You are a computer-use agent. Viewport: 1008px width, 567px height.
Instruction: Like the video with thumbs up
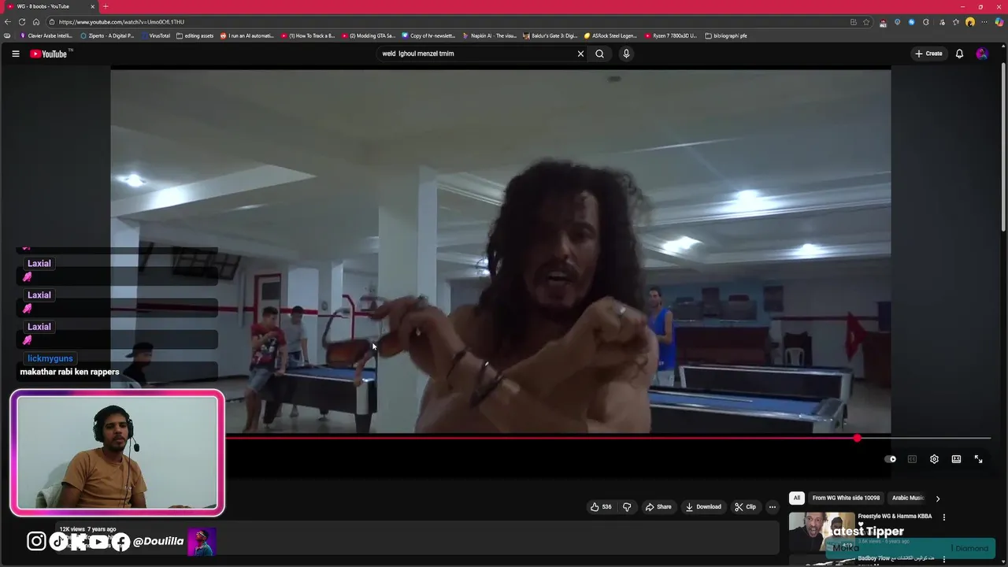coord(601,506)
